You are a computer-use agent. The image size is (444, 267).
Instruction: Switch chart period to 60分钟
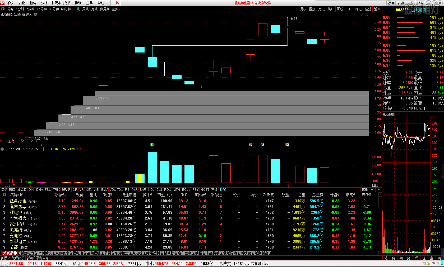[66, 9]
